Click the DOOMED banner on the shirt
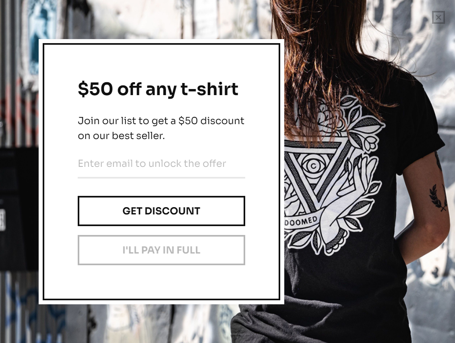455x343 pixels. point(301,222)
